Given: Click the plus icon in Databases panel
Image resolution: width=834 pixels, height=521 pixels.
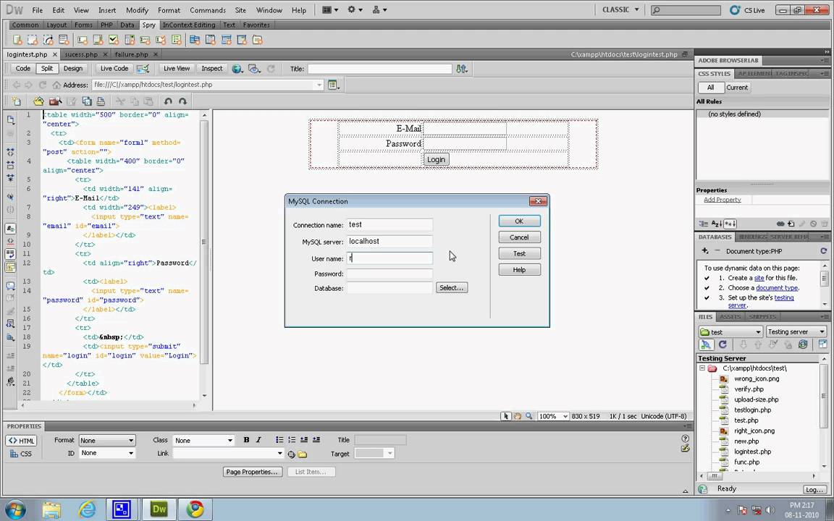Looking at the screenshot, I should (x=704, y=250).
